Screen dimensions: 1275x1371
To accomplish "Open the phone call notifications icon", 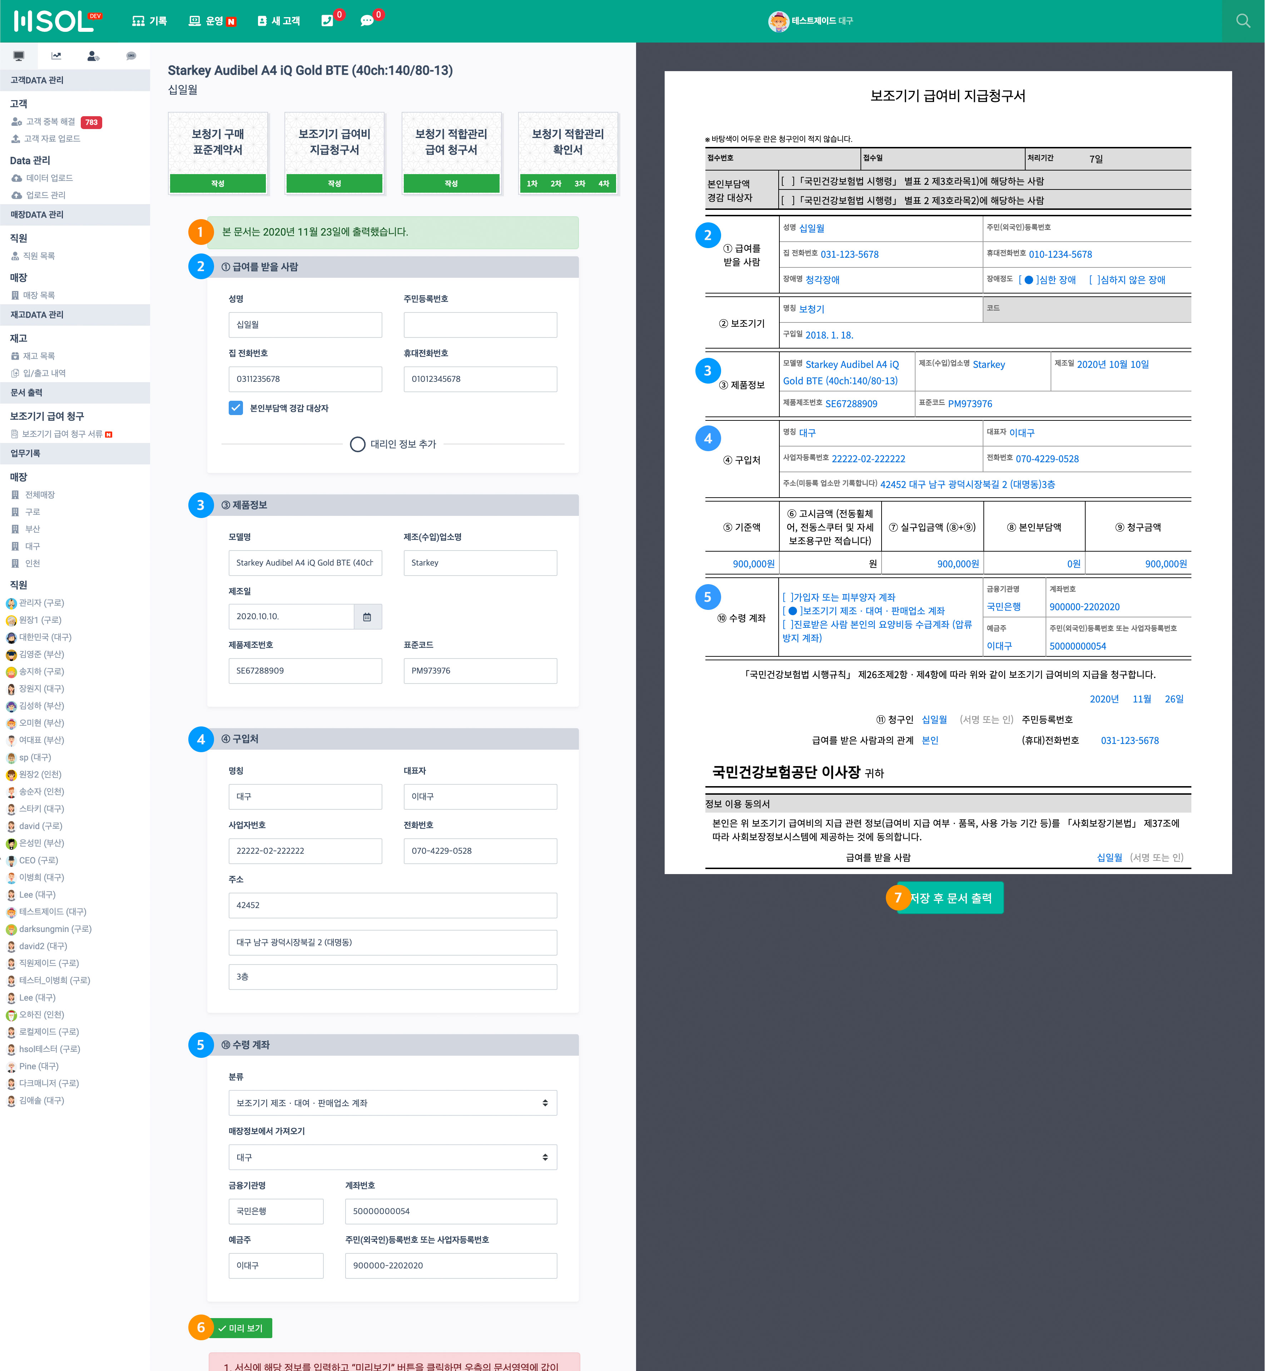I will (x=327, y=21).
